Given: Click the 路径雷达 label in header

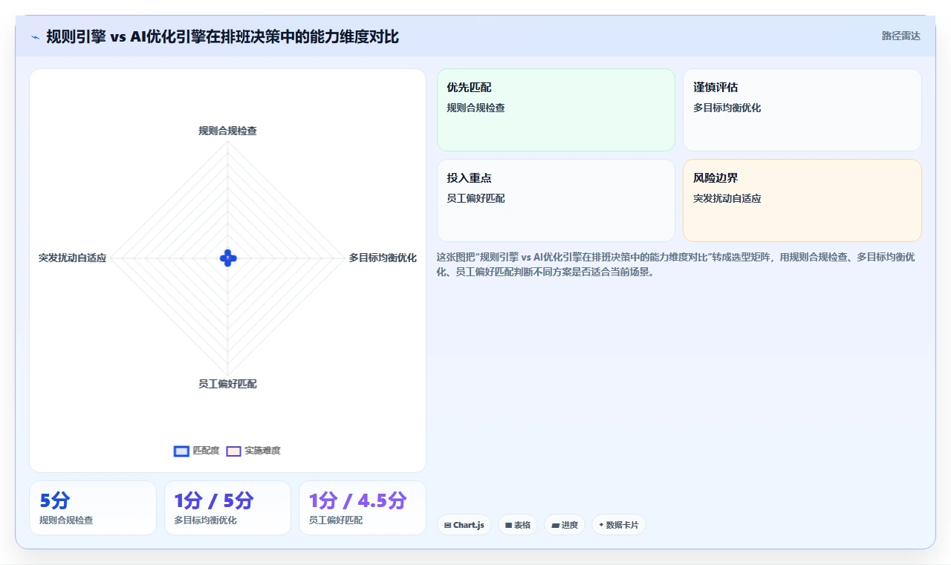Looking at the screenshot, I should [x=900, y=36].
